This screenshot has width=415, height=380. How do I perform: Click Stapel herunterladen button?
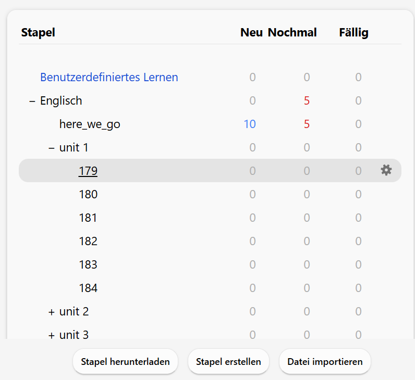coord(125,361)
